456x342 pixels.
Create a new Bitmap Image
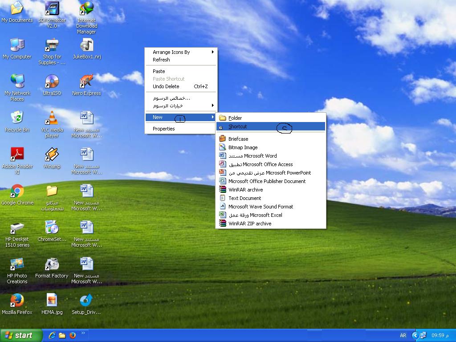tap(271, 147)
